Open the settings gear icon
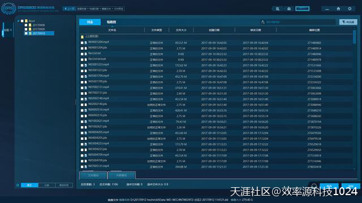This screenshot has height=203, width=362. pyautogui.click(x=350, y=9)
